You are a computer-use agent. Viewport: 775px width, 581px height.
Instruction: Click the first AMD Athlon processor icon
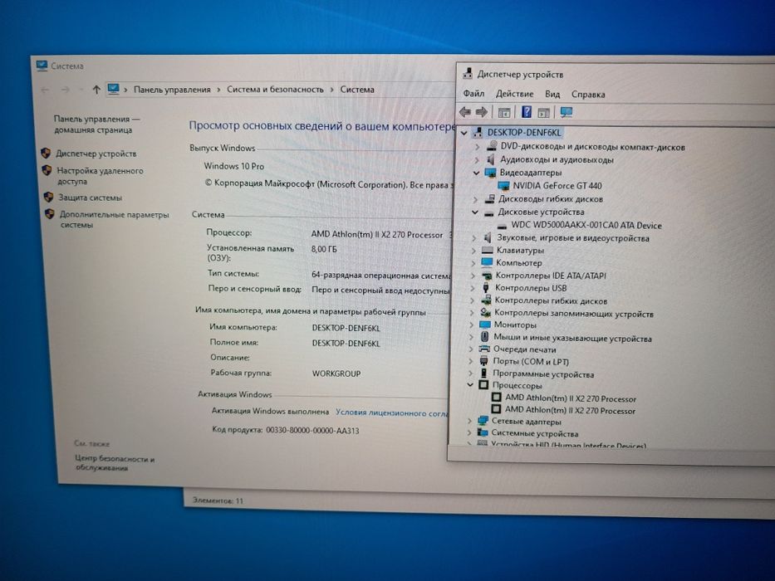(497, 398)
